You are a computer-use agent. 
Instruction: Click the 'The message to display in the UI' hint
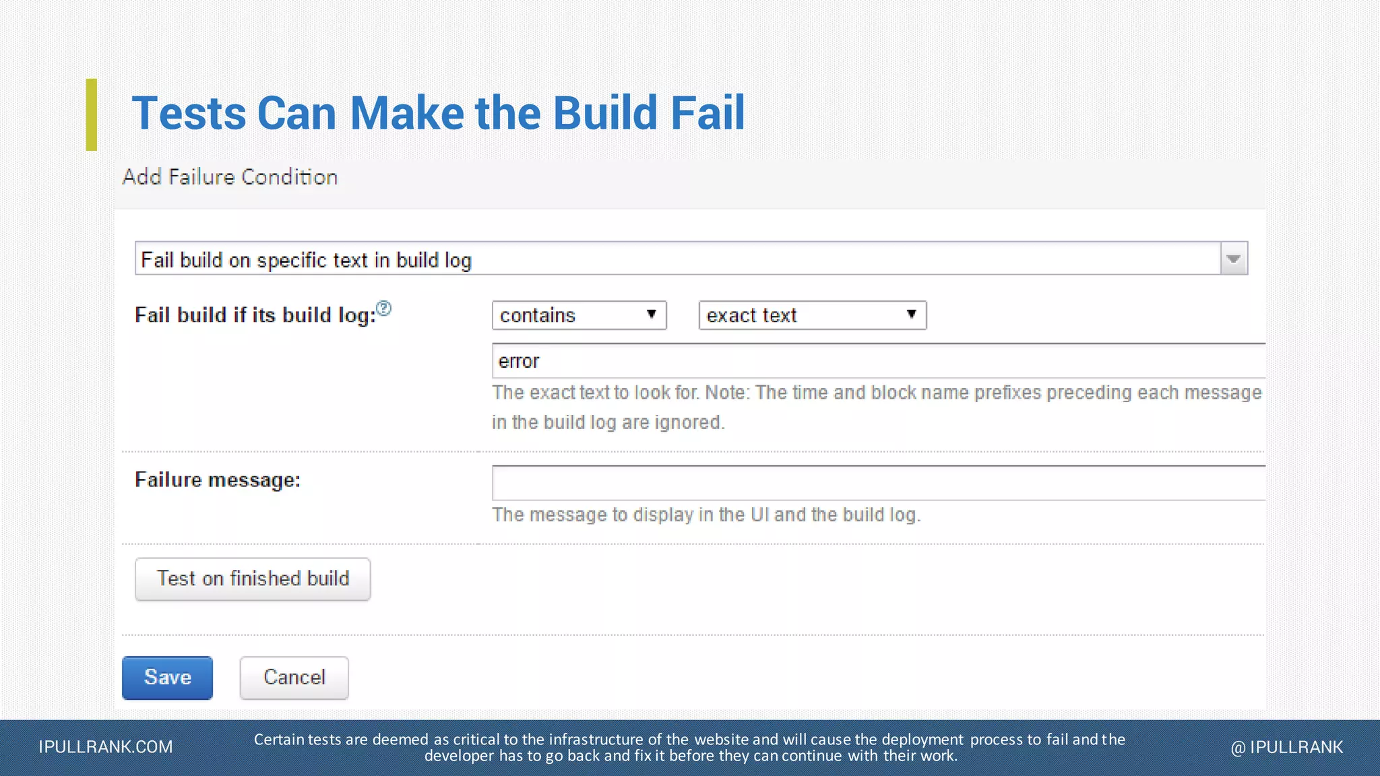click(706, 515)
